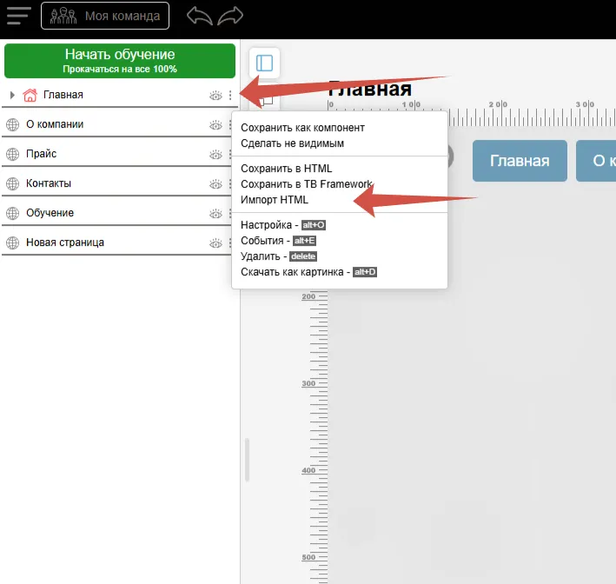Toggle the sidebar panel layout icon
The width and height of the screenshot is (616, 584).
click(264, 63)
